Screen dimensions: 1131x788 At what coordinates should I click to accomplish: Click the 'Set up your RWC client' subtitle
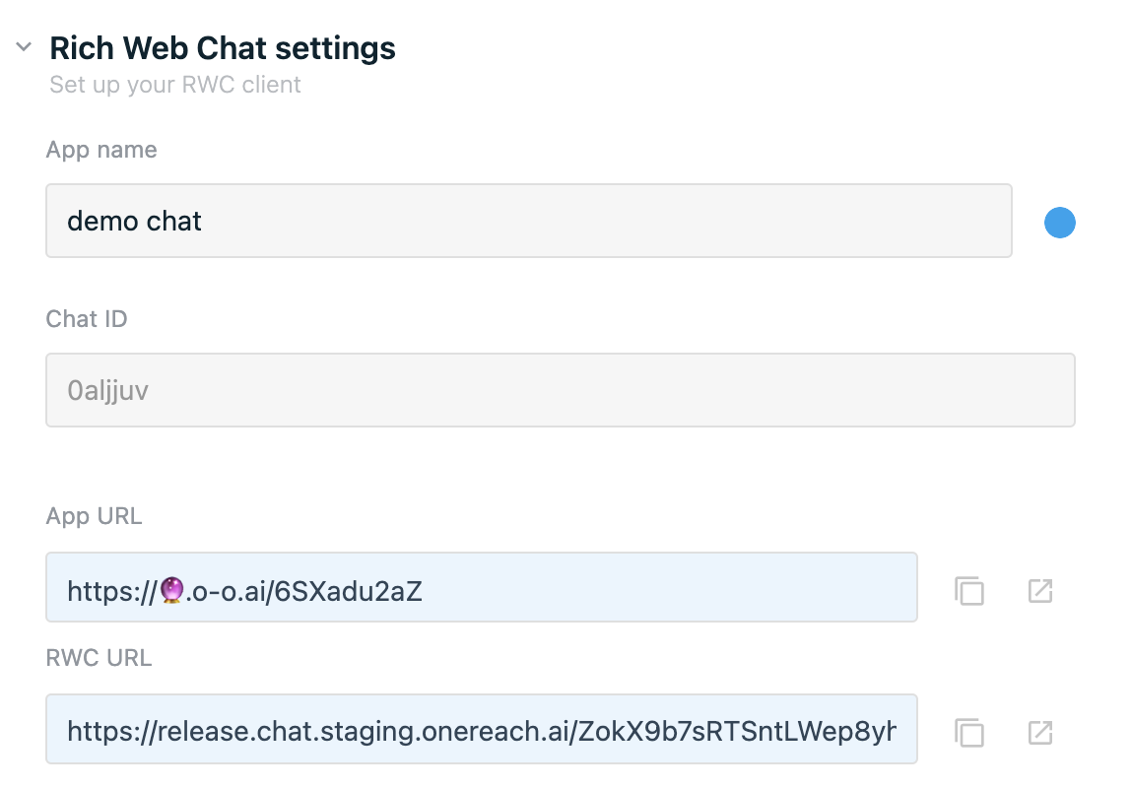(x=175, y=85)
